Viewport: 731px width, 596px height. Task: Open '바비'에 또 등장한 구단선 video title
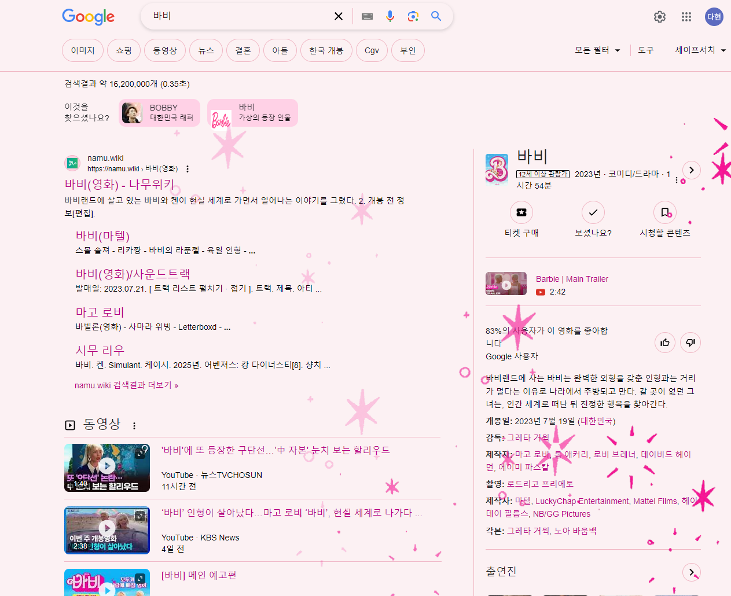coord(275,450)
